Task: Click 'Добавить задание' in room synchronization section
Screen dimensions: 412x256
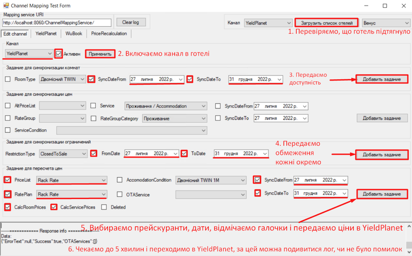Action: pyautogui.click(x=382, y=79)
